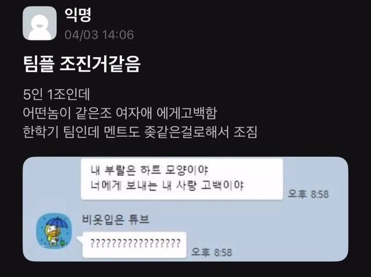Click the gray anonymous profile avatar
Image resolution: width=371 pixels, height=277 pixels.
[39, 23]
